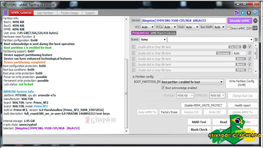
Task: Click the Boot1 tag label
Action: click(x=240, y=59)
